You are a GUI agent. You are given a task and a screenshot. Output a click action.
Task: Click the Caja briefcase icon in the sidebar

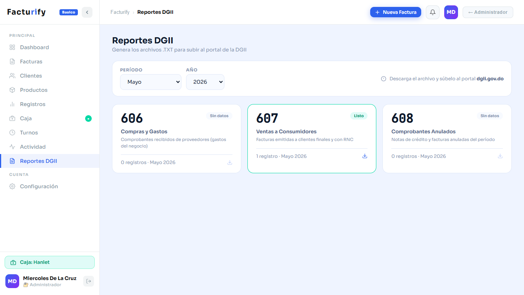coord(12,118)
